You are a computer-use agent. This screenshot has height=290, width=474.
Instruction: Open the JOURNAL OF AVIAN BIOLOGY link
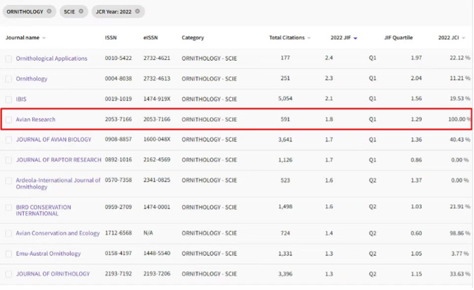click(53, 139)
